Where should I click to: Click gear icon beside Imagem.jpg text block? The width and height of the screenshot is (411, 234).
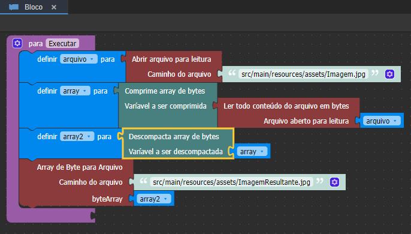[389, 74]
